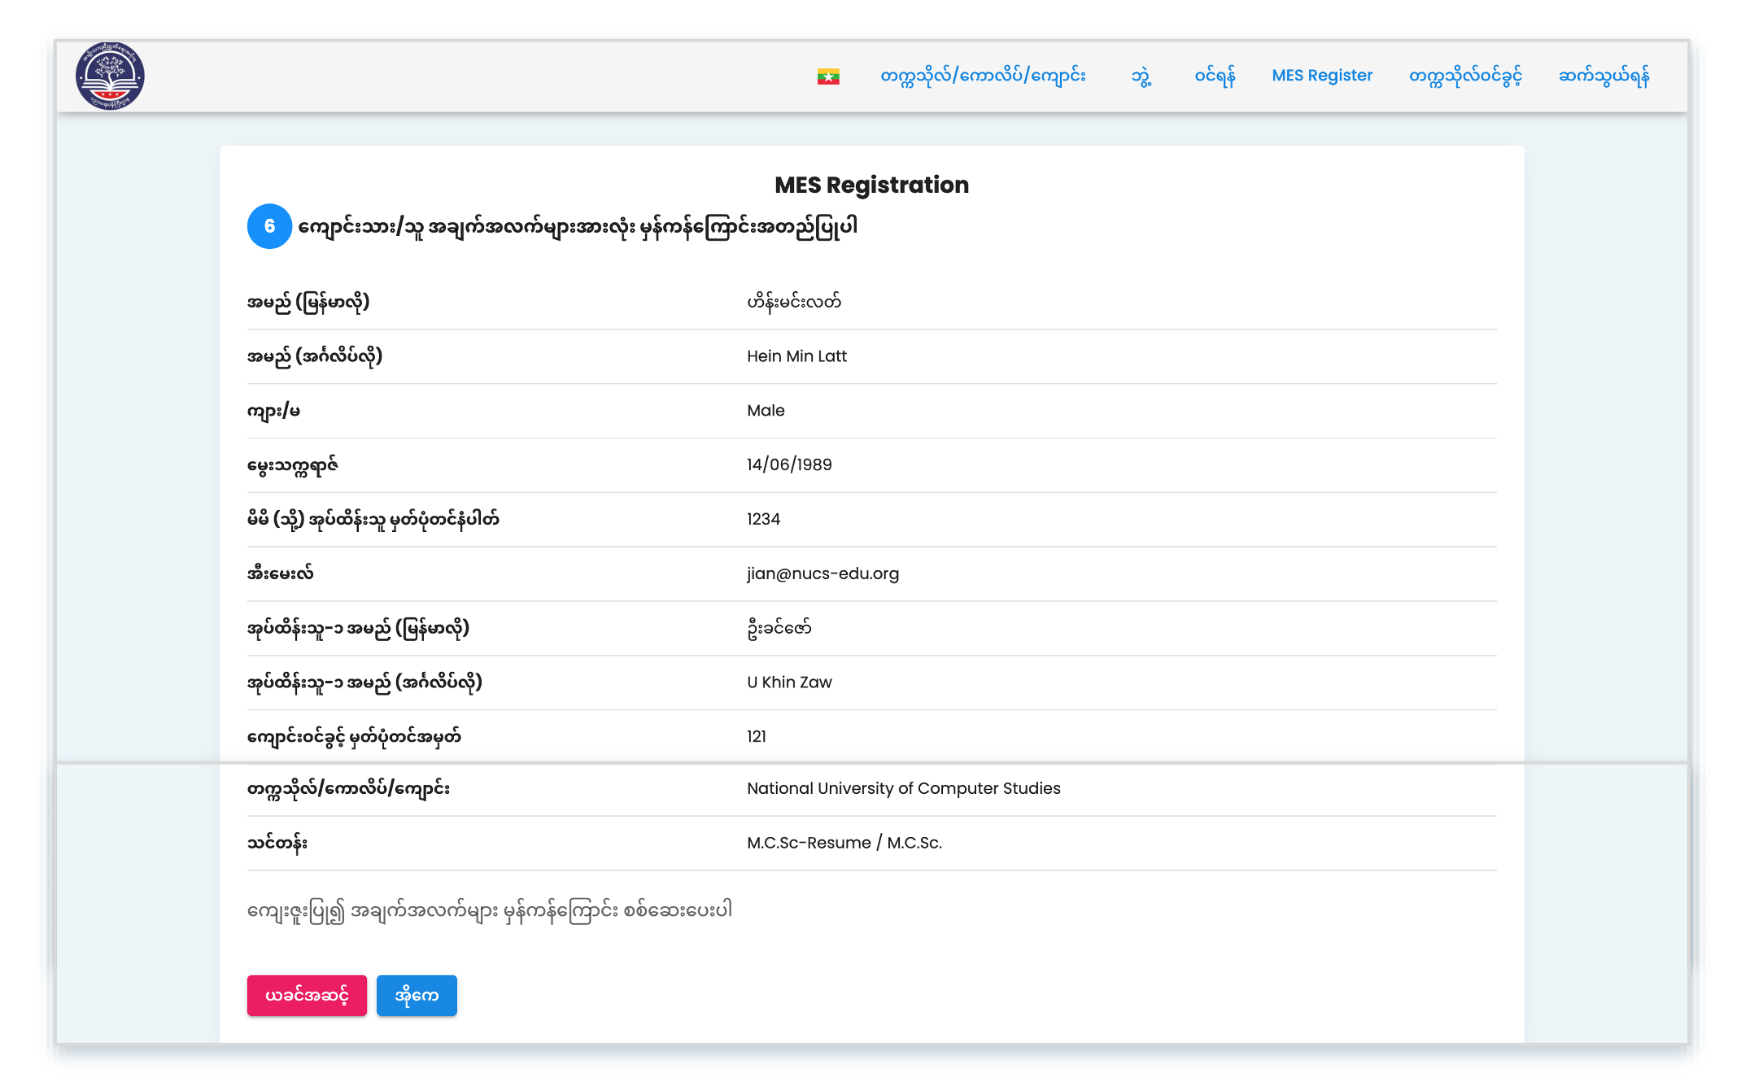Image resolution: width=1741 pixels, height=1090 pixels.
Task: Select the Myanmar flag language icon
Action: tap(828, 76)
